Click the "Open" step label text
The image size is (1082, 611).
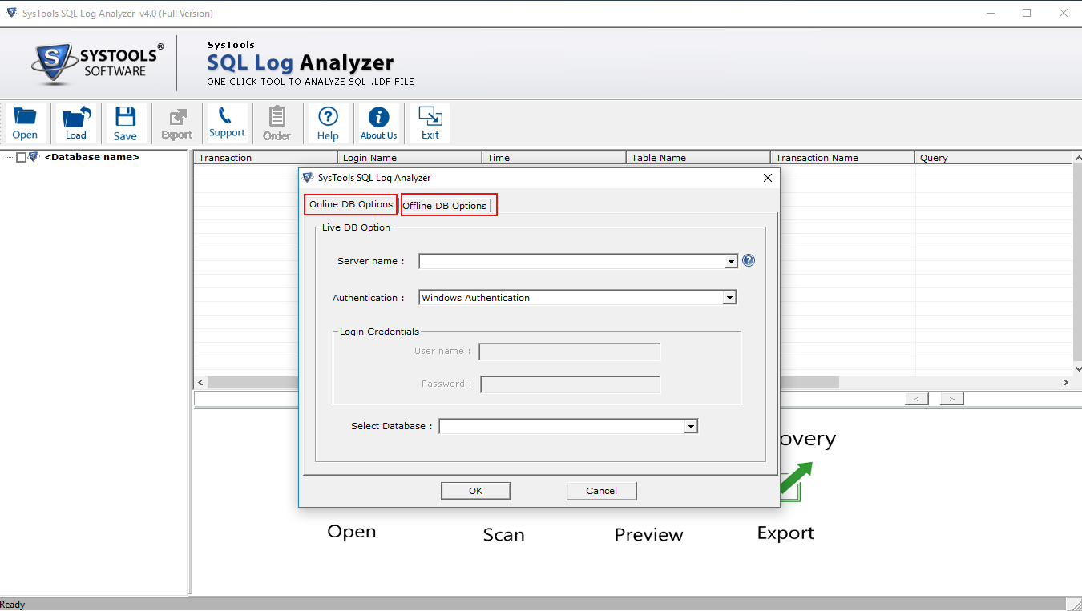pos(351,532)
